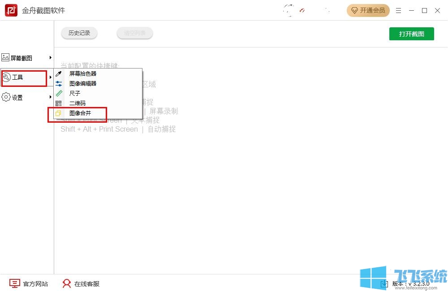Viewport: 448px width, 291px height.
Task: Click the wrench icon for 工具
Action: pyautogui.click(x=6, y=77)
